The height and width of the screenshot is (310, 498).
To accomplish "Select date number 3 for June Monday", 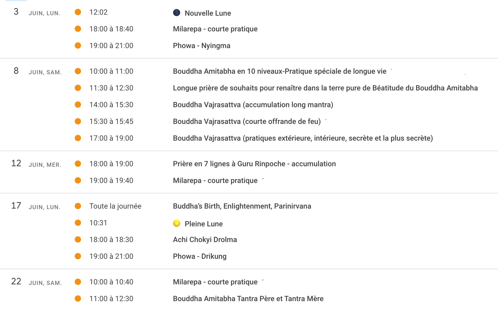I will pyautogui.click(x=16, y=12).
